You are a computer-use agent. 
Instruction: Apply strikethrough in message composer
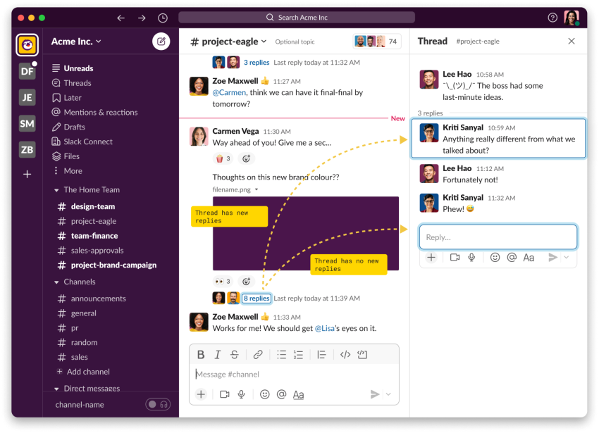click(235, 355)
